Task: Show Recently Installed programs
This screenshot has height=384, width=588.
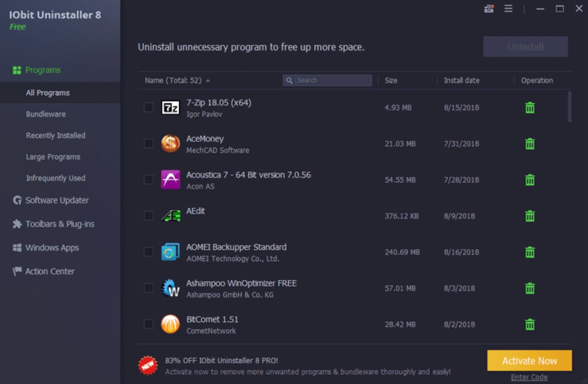Action: point(55,135)
